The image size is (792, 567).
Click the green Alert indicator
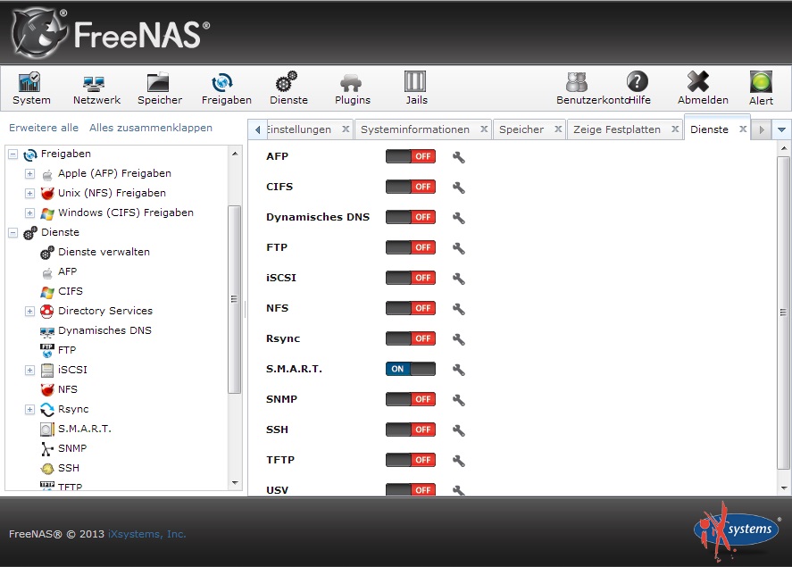(x=761, y=82)
